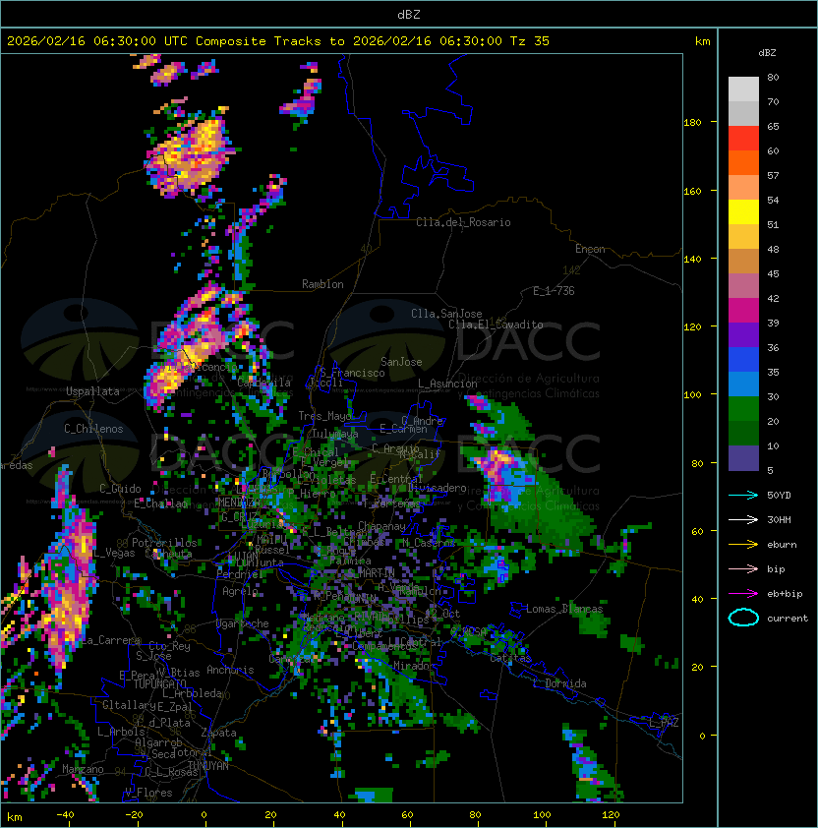Click the 'Agrelo' map label

point(240,591)
